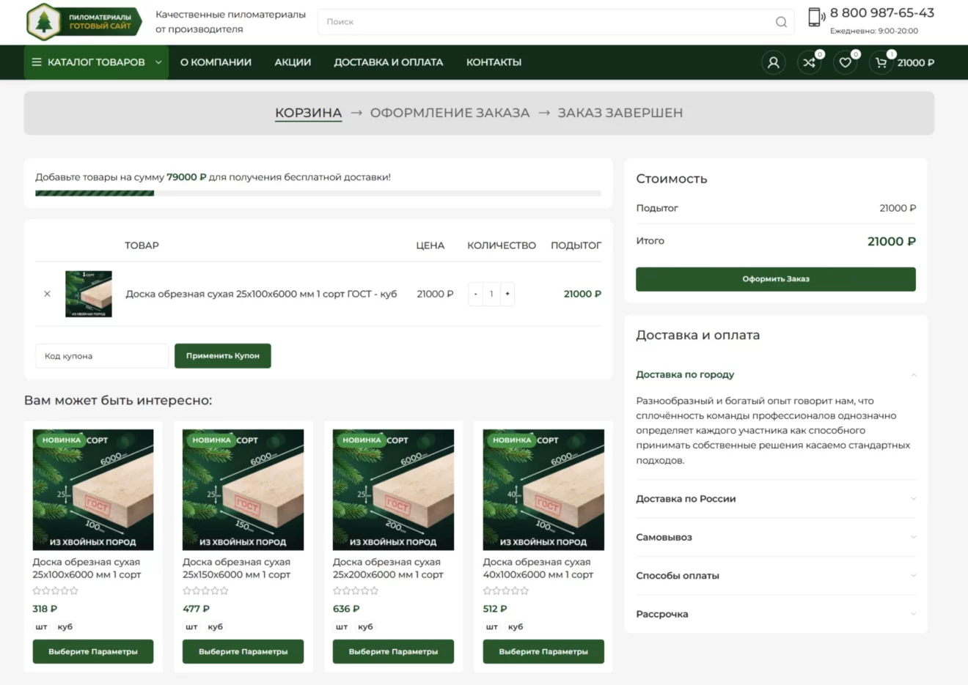Click the phone icon beside the number
This screenshot has width=968, height=685.
tap(815, 17)
